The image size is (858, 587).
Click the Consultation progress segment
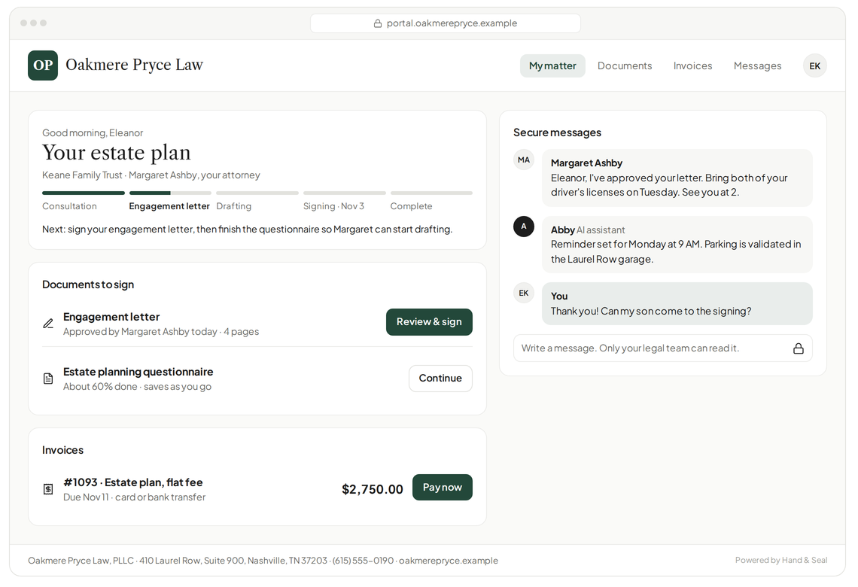84,193
